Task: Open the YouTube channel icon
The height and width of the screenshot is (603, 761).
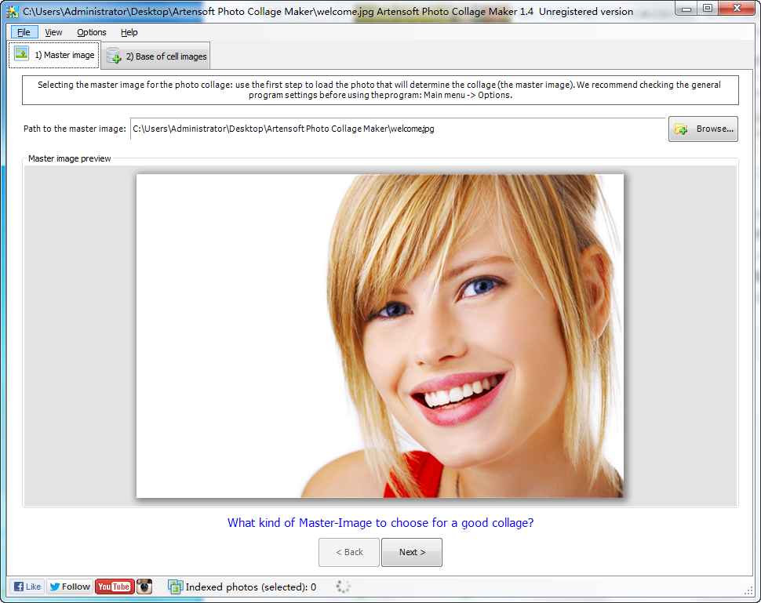Action: [115, 587]
